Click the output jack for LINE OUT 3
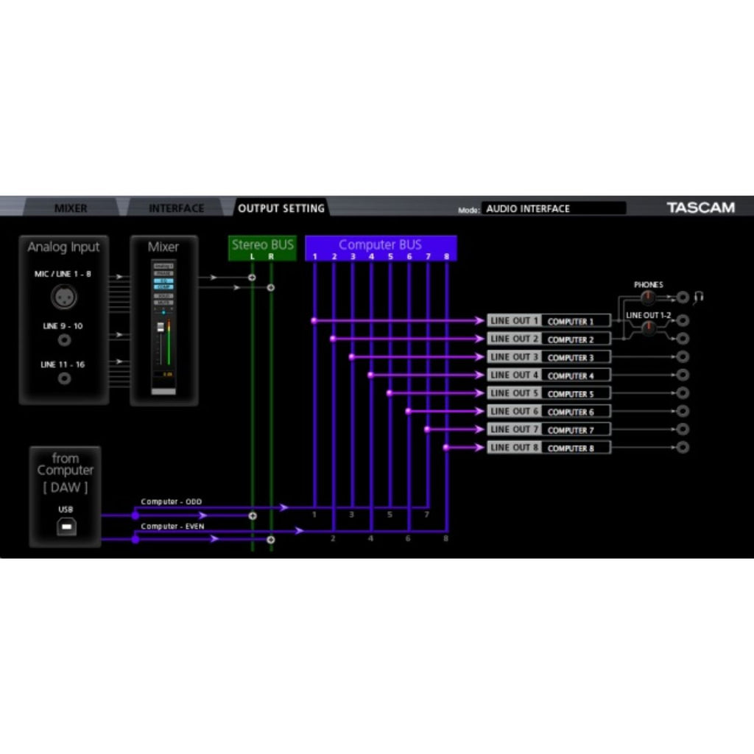 (683, 357)
